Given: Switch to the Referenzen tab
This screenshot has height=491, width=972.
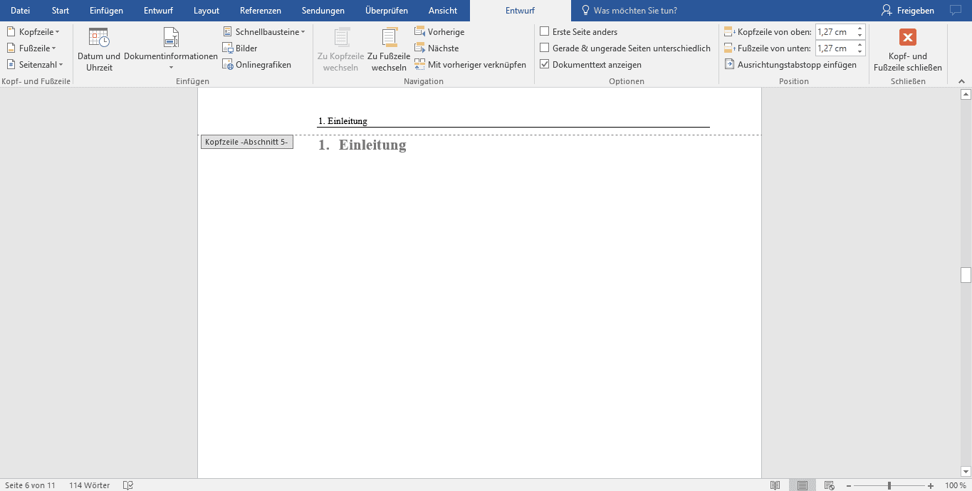Looking at the screenshot, I should click(261, 11).
